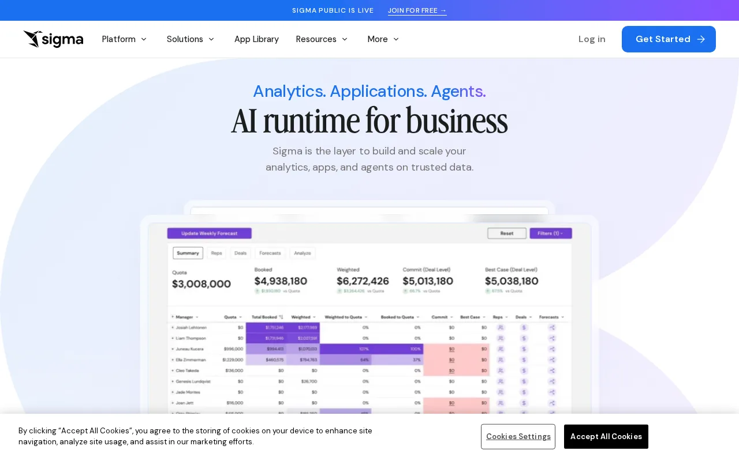
Task: Click the Forecasts icon for Ella Zimmerman
Action: 552,360
